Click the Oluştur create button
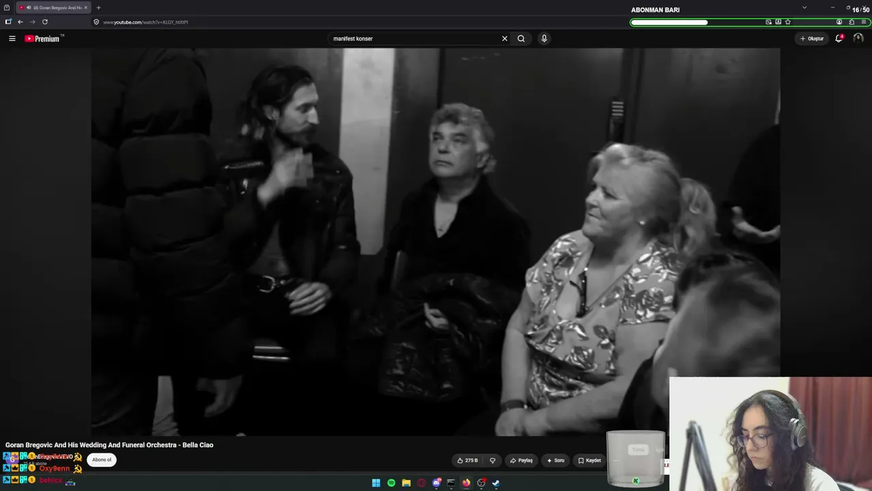This screenshot has height=491, width=872. (x=812, y=39)
